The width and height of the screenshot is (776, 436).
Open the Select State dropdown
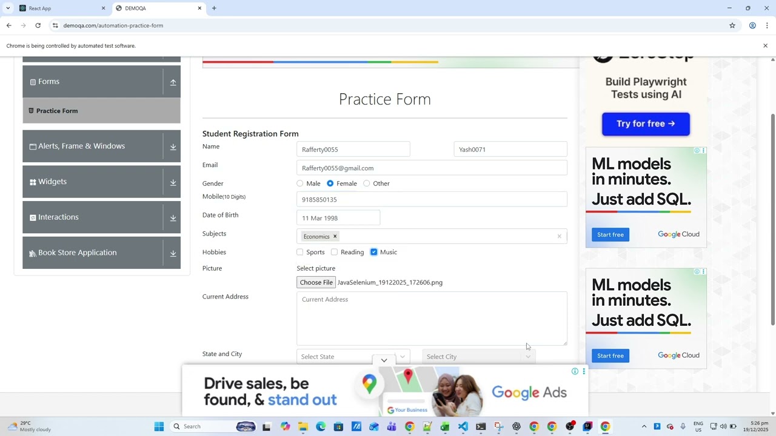(x=353, y=357)
